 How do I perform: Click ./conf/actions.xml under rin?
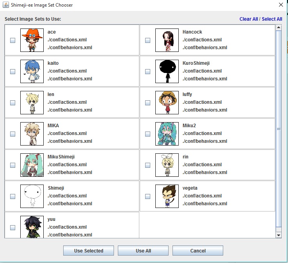202,165
